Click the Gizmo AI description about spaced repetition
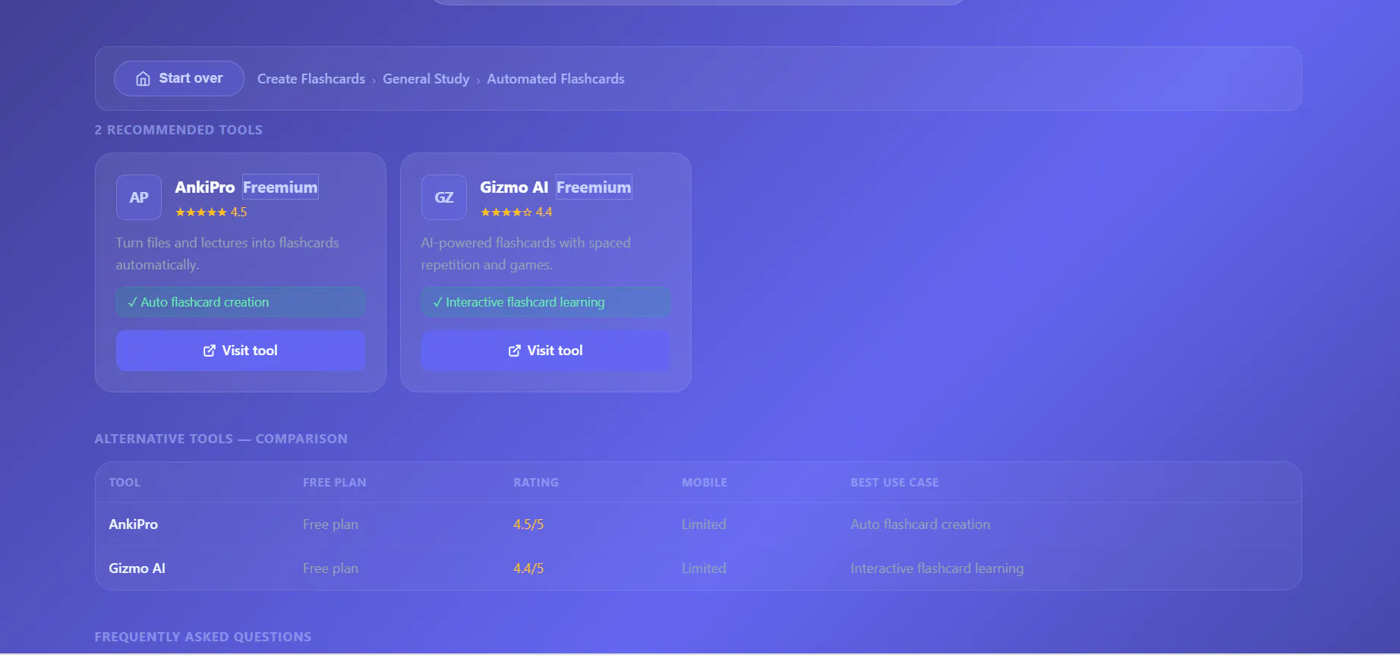 [x=526, y=253]
